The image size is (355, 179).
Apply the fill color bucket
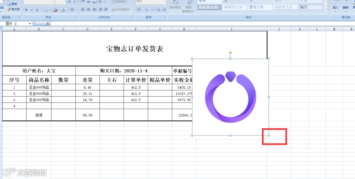coord(55,10)
